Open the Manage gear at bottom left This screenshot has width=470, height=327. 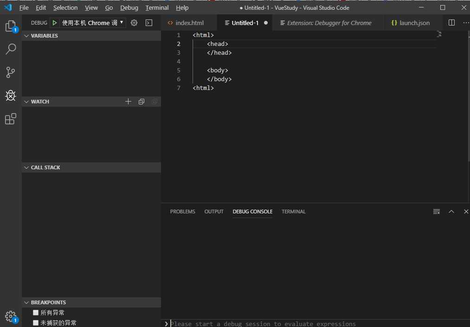(11, 316)
